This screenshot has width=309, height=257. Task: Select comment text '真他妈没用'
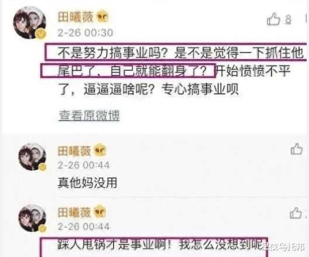(88, 183)
